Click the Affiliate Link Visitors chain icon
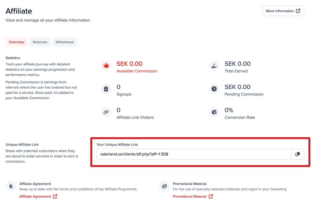The image size is (313, 213). point(106,112)
